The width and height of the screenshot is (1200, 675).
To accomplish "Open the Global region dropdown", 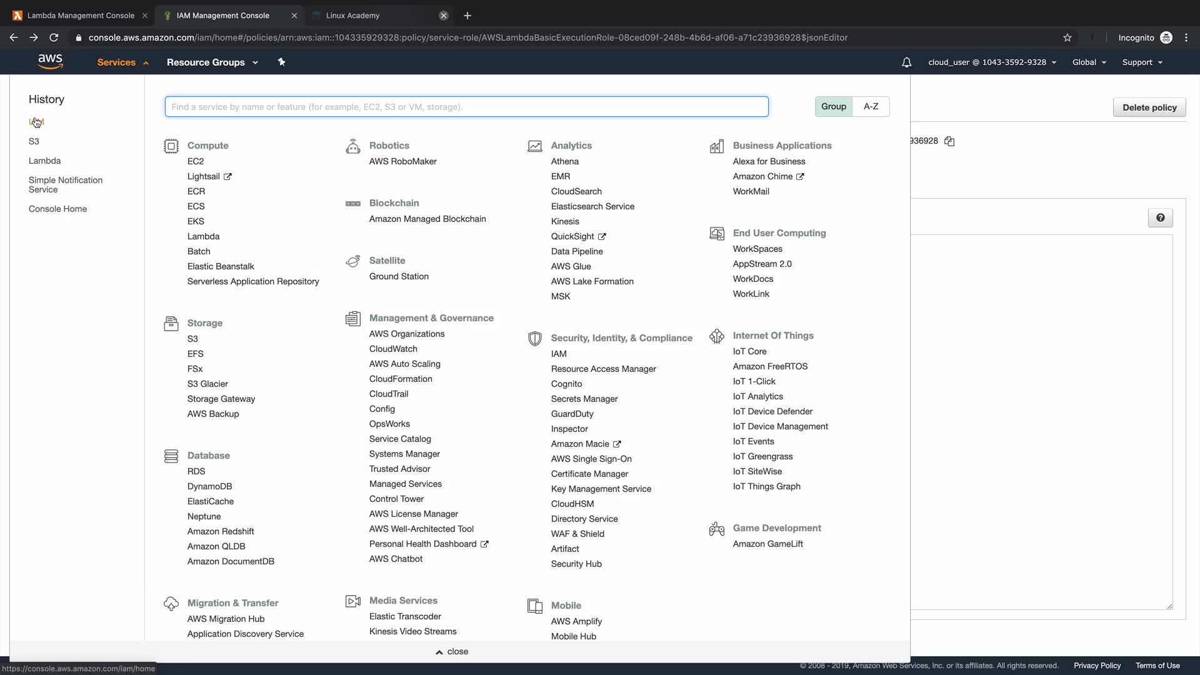I will (x=1089, y=62).
